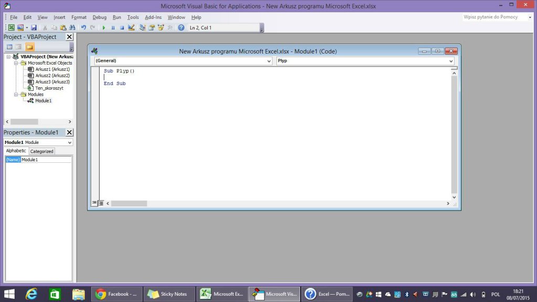The height and width of the screenshot is (302, 537).
Task: Close the Project - VBAProject panel
Action: coord(69,37)
